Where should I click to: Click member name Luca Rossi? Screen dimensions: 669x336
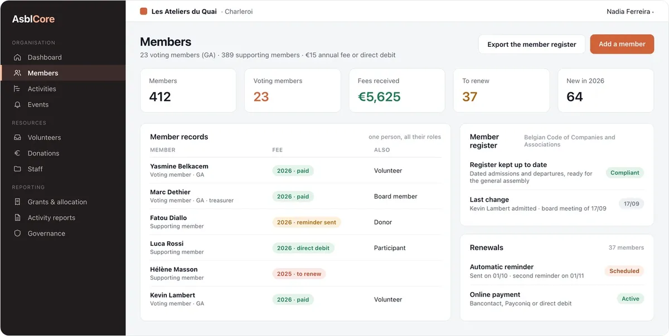point(167,244)
